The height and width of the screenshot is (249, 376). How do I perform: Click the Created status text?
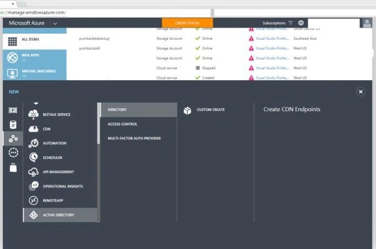pos(208,78)
